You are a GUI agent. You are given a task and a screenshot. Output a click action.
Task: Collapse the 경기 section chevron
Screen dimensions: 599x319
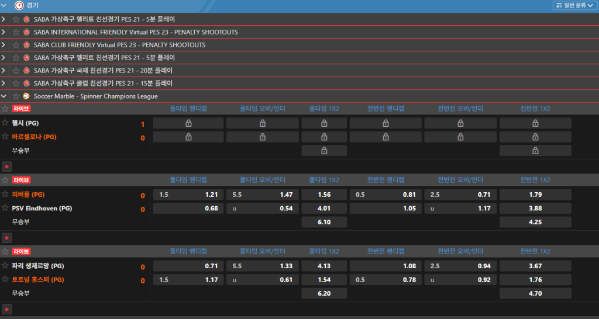coord(5,6)
